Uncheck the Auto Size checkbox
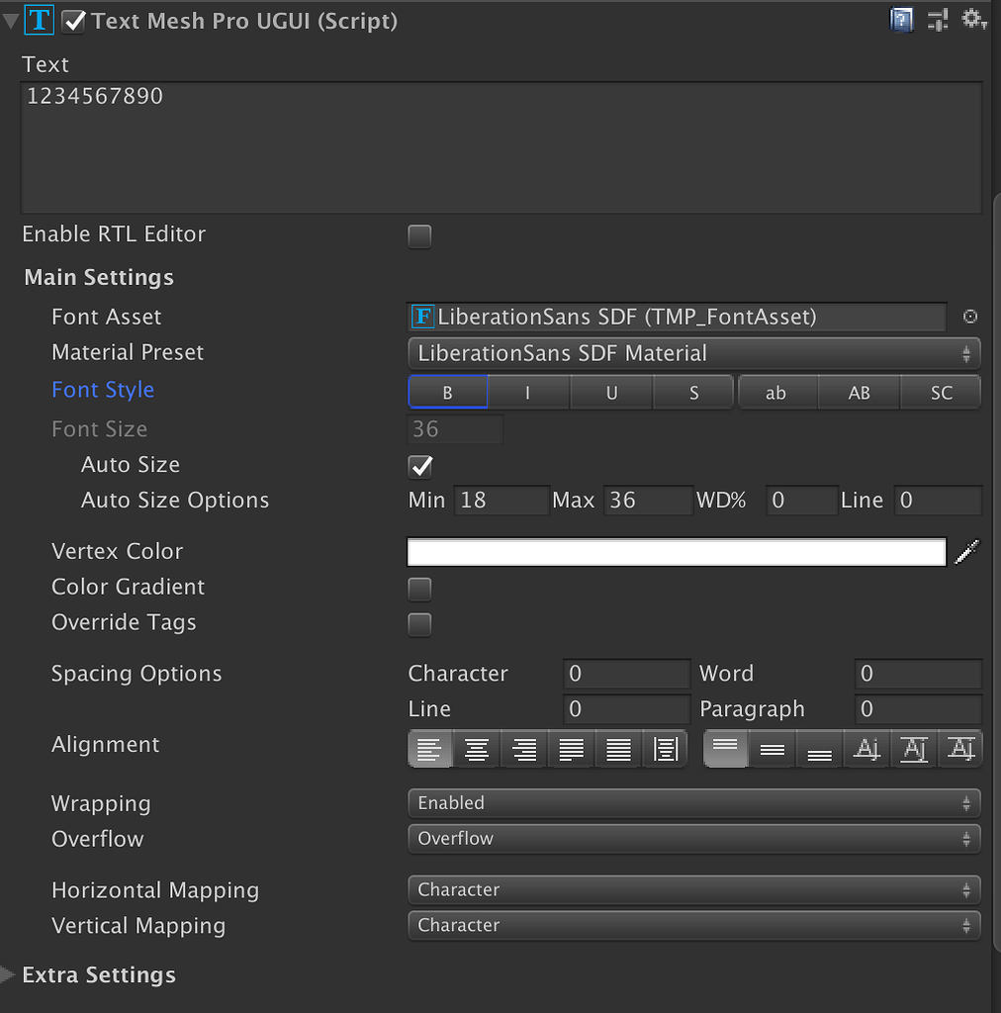The width and height of the screenshot is (1001, 1013). 419,466
